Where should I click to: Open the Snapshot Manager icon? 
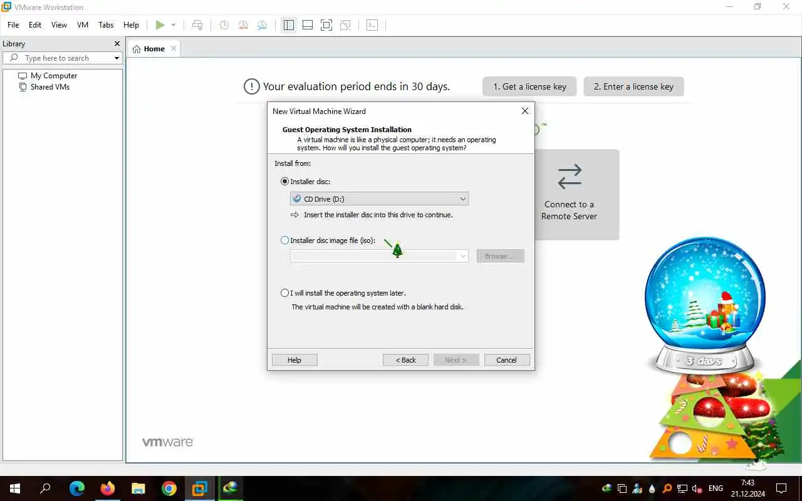(262, 25)
